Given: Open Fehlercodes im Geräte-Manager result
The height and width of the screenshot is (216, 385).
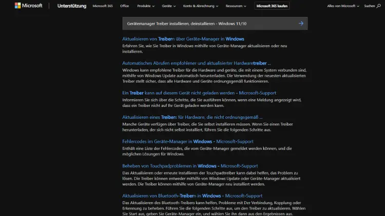Looking at the screenshot, I should point(188,142).
